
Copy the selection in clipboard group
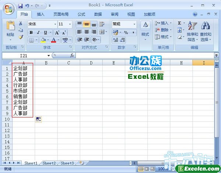[x=21, y=30]
